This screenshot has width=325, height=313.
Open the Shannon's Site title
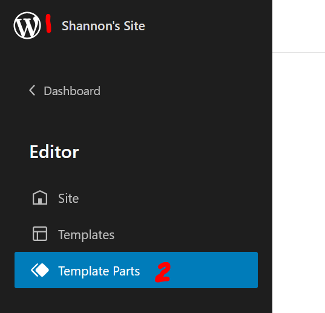103,26
